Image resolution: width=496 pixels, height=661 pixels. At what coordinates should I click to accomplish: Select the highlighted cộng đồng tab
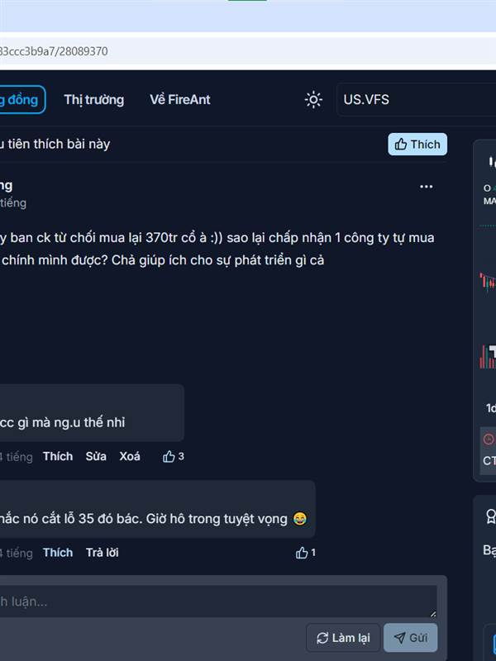pos(21,99)
